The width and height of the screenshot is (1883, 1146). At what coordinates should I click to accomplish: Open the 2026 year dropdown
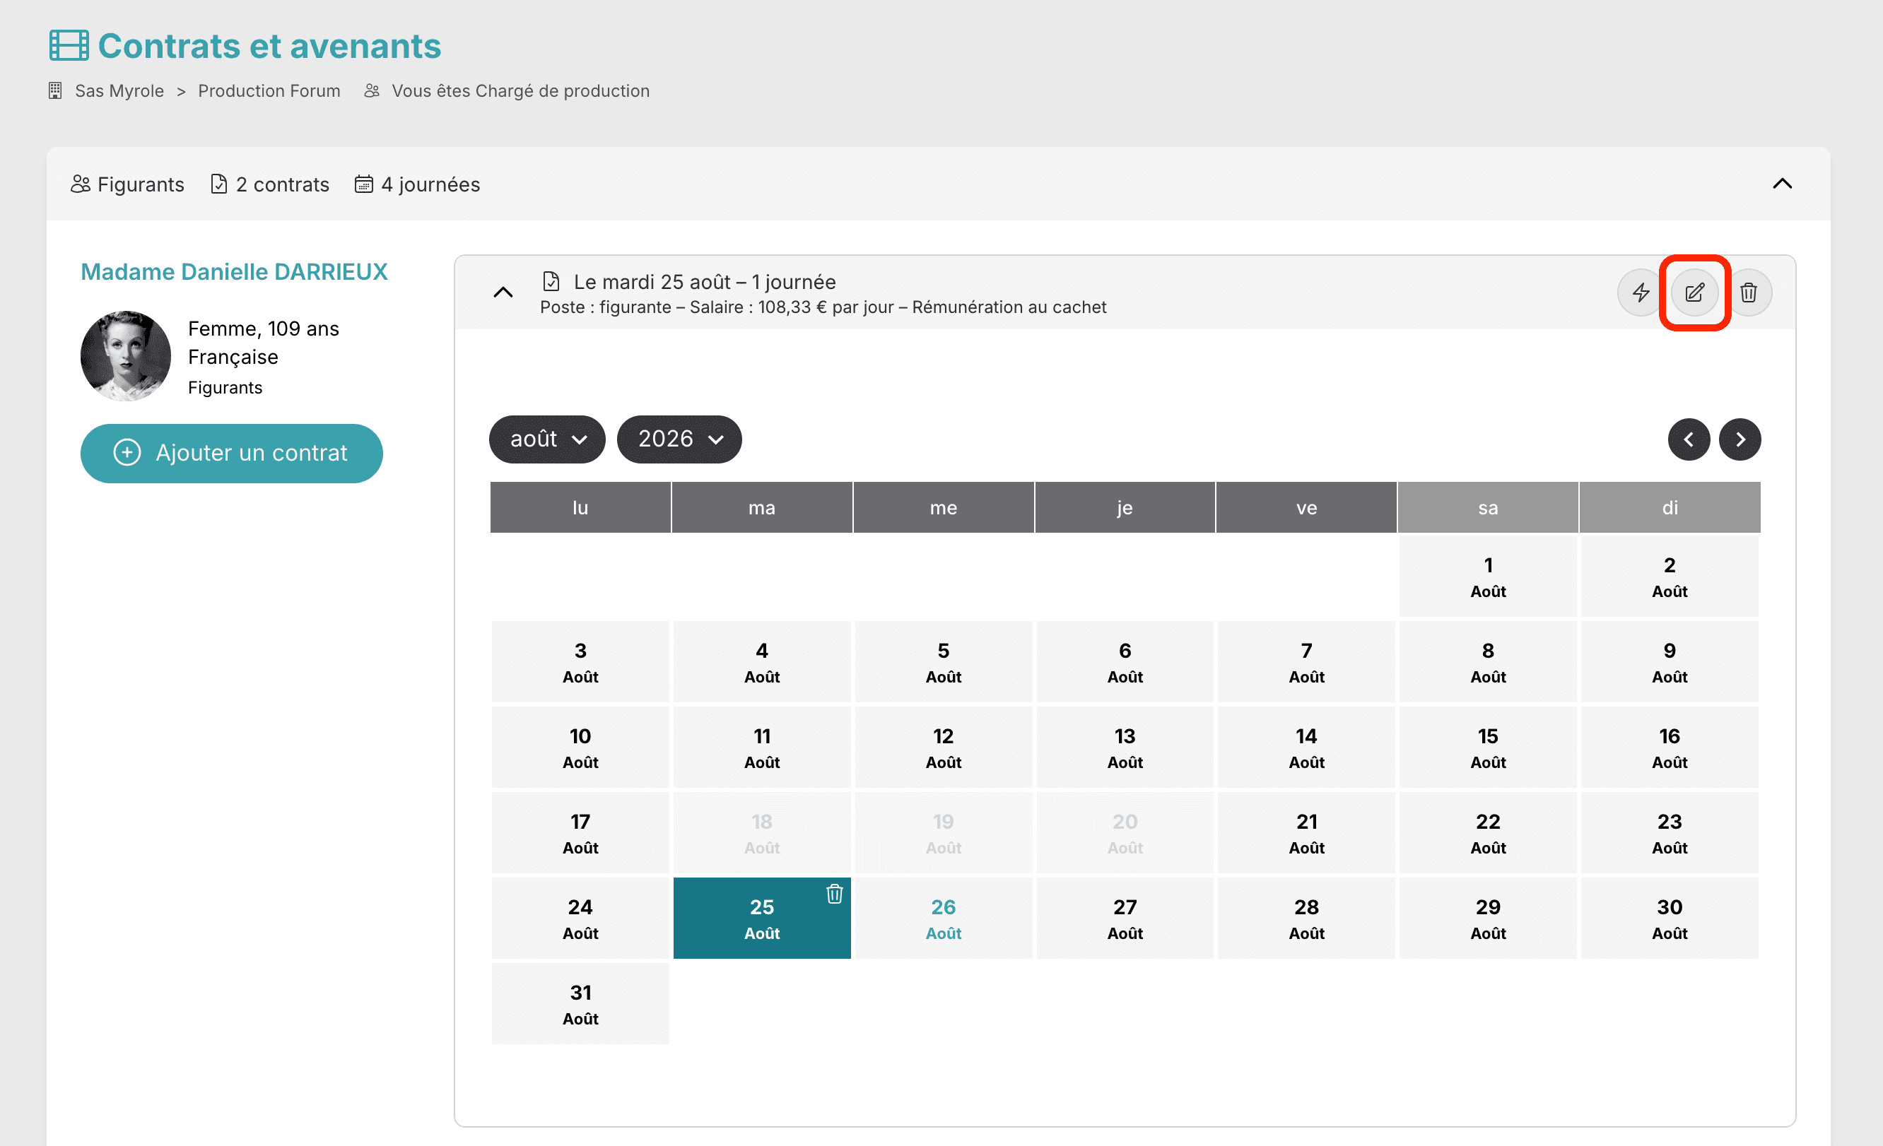(x=679, y=439)
